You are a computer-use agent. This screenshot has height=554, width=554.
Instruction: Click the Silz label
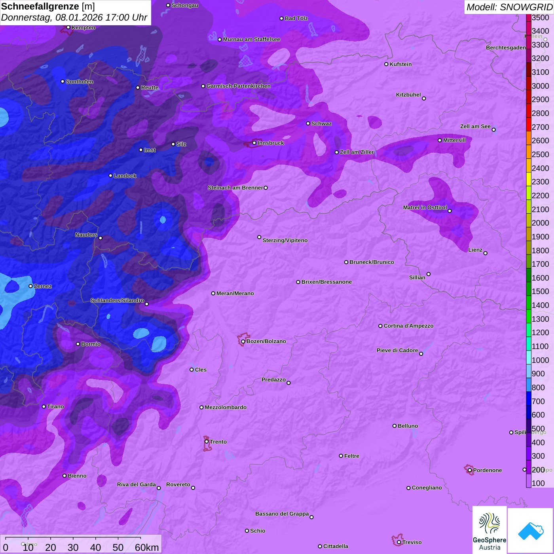tap(181, 144)
